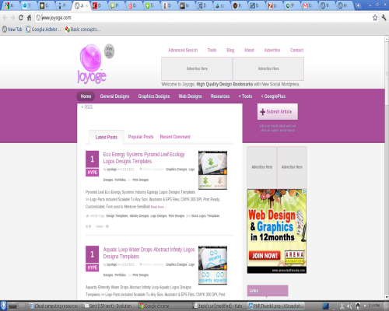Switch to the first Google tab
This screenshot has height=311, width=389.
9,5
